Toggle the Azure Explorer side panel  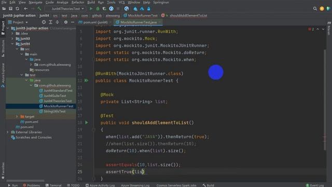point(3,75)
